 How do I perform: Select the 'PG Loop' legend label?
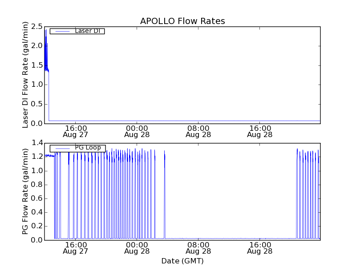88,148
